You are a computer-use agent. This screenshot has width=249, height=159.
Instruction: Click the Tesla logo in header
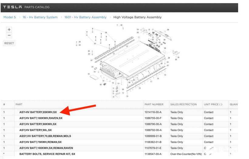tap(12, 7)
